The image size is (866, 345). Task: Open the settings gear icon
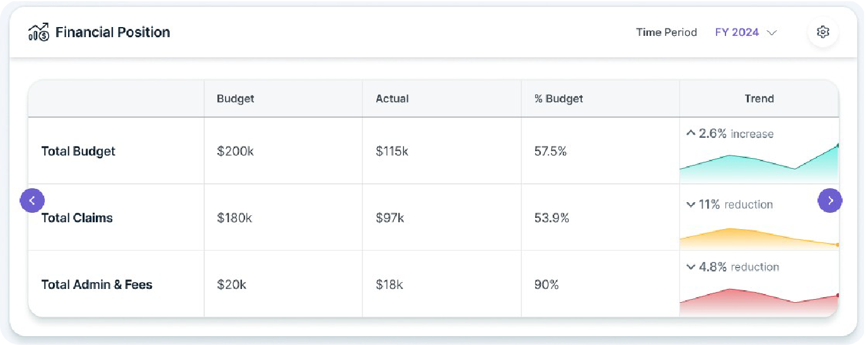pos(823,32)
